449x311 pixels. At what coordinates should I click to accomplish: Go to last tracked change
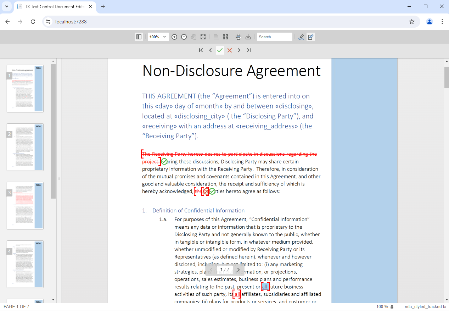[x=249, y=50]
